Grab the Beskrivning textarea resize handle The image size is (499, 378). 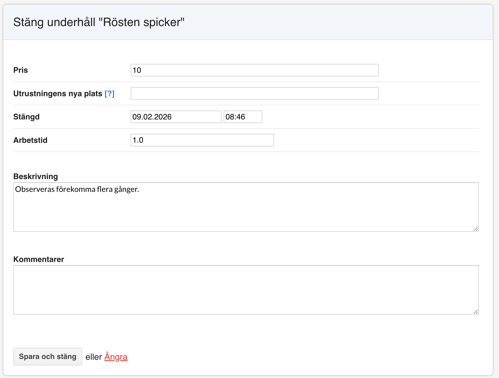click(476, 229)
